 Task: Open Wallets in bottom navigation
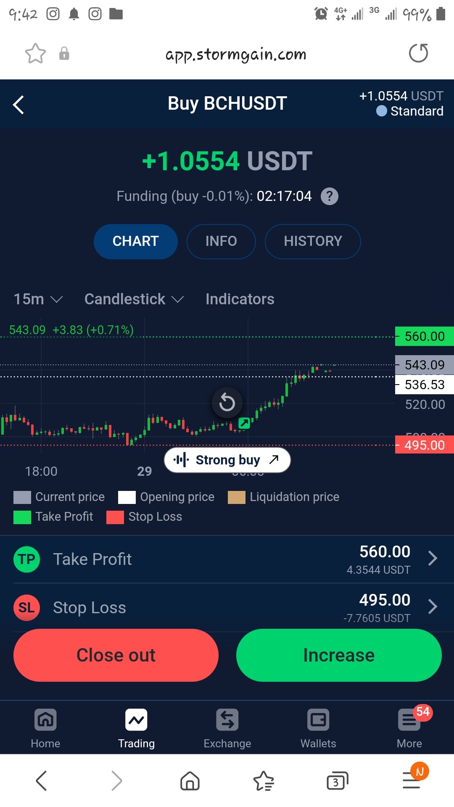tap(318, 728)
